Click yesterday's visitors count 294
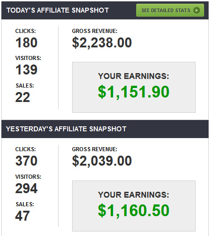 (x=26, y=188)
